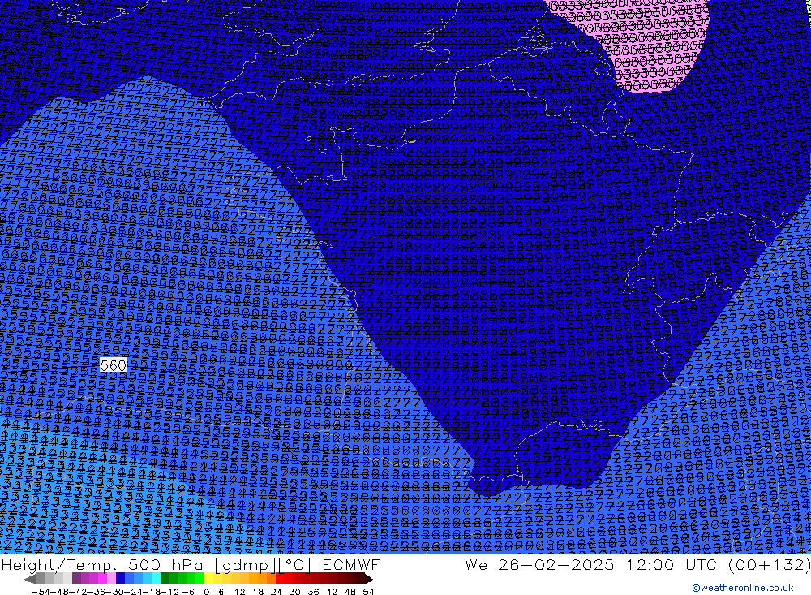Click the legend value 54
811x595 pixels.
tap(368, 592)
